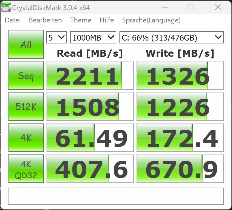Image resolution: width=232 pixels, height=210 pixels.
Task: Click the Seq write result 1326
Action: [x=180, y=75]
